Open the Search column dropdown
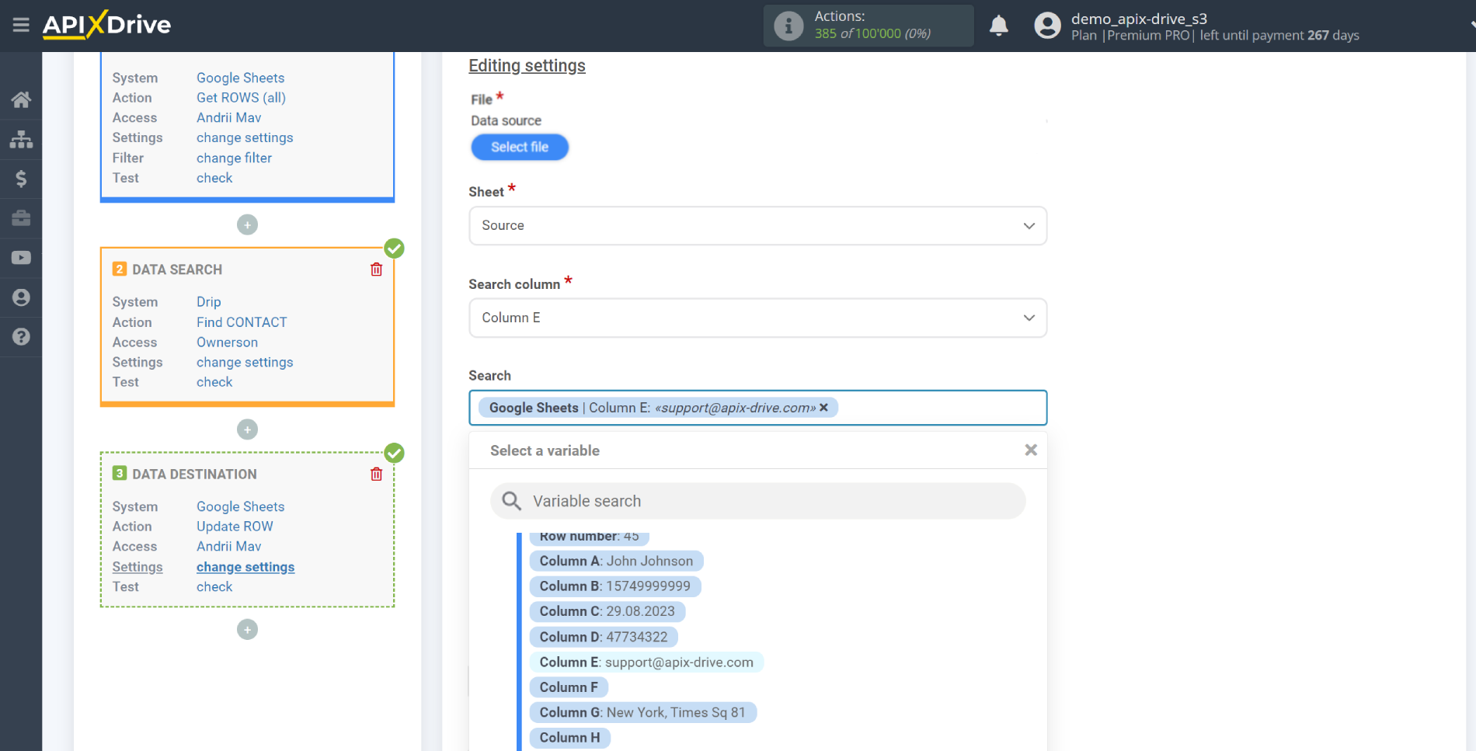Image resolution: width=1476 pixels, height=751 pixels. [757, 318]
